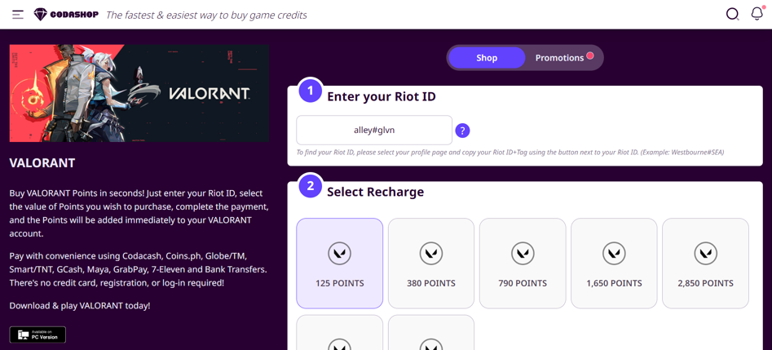This screenshot has height=350, width=772.
Task: Switch to the Shop tab
Action: coord(487,58)
